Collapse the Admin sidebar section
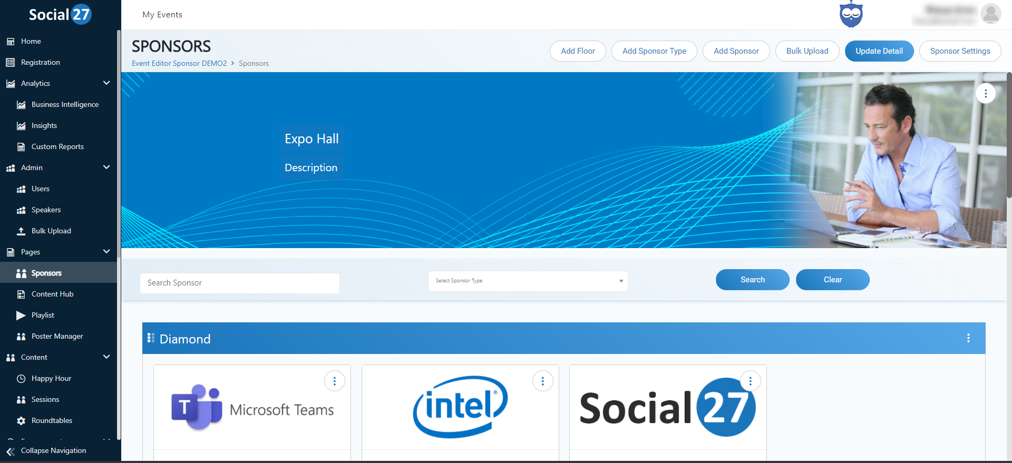Screen dimensions: 1012x463 tap(106, 168)
